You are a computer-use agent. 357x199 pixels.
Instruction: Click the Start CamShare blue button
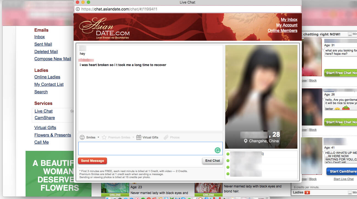click(342, 171)
